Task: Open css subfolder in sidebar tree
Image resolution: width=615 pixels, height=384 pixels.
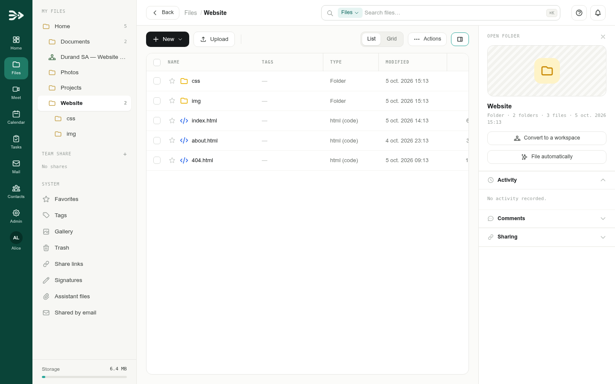Action: point(85,119)
